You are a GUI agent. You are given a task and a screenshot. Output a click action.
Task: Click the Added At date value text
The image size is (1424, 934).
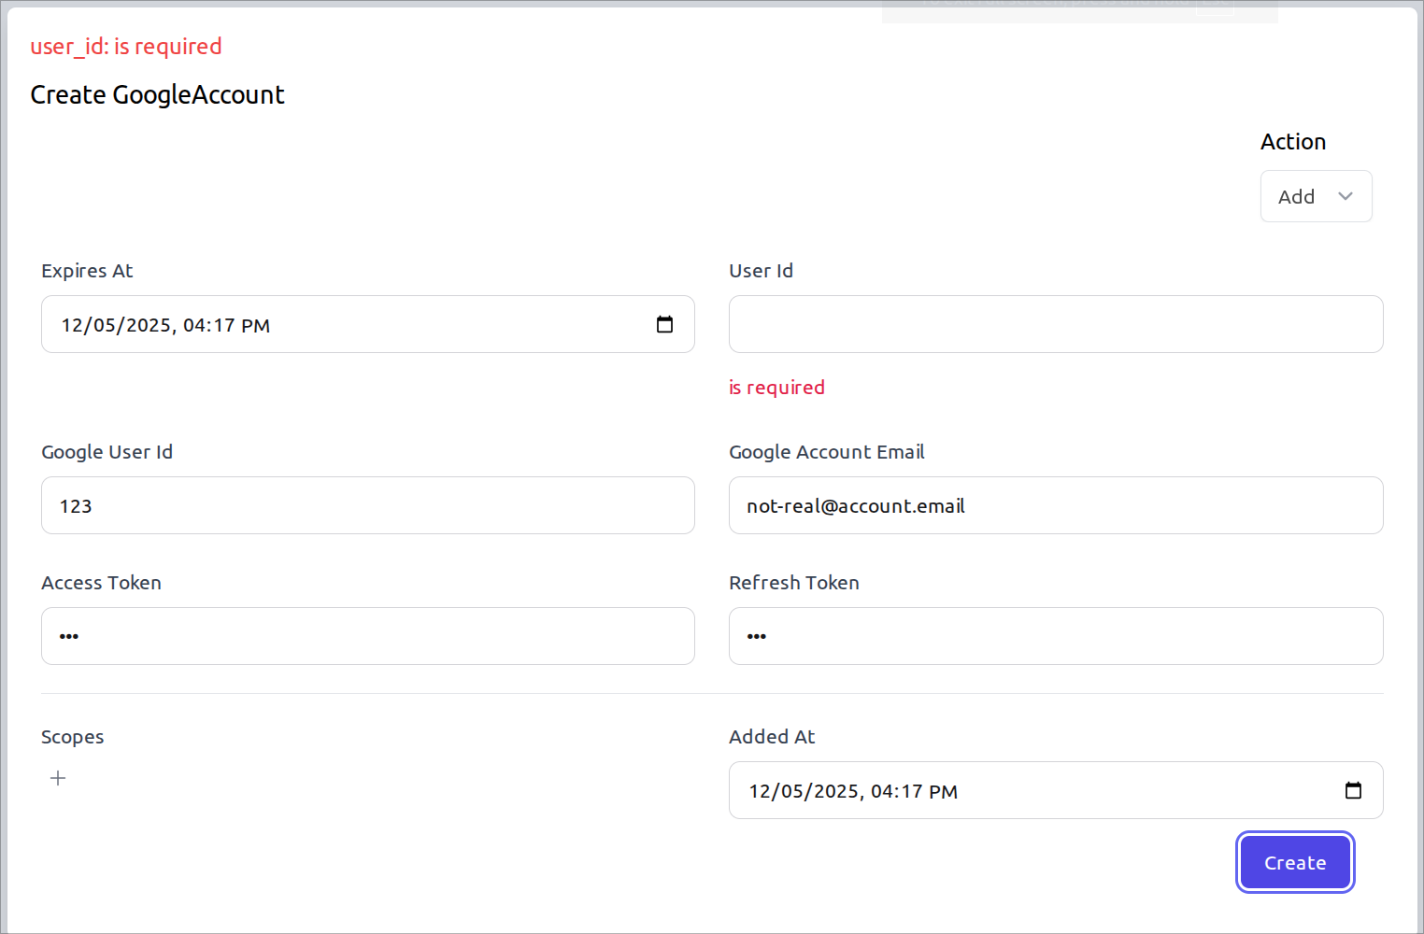coord(852,791)
